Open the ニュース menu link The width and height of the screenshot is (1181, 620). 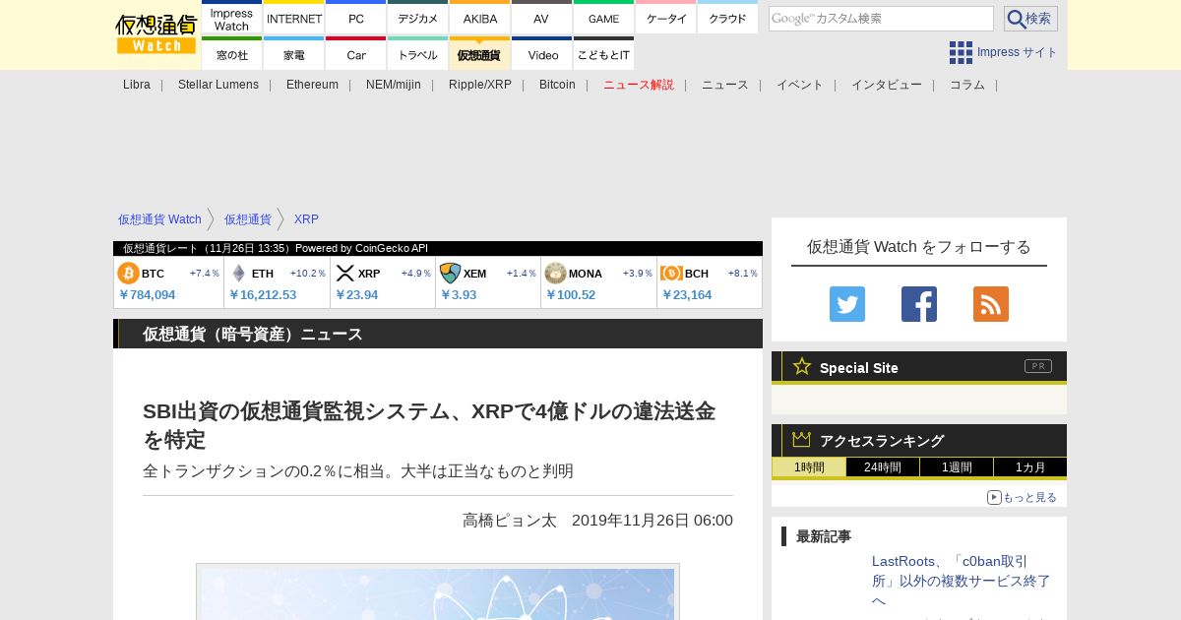point(725,85)
